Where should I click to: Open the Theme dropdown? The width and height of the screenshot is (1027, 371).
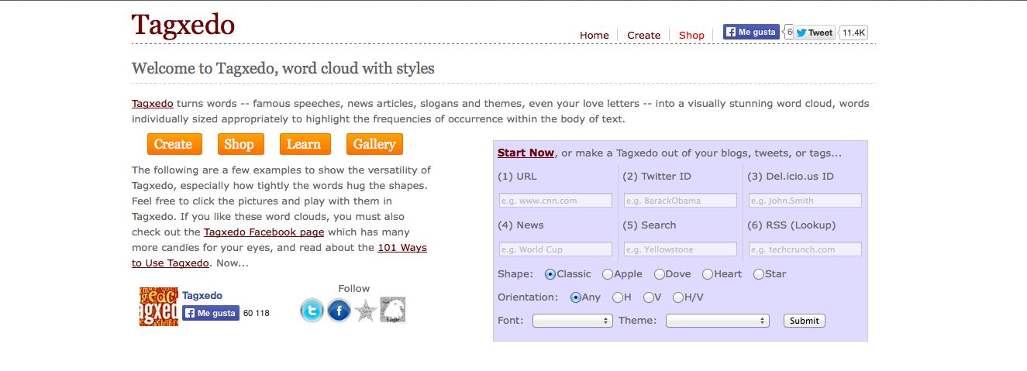pos(718,321)
